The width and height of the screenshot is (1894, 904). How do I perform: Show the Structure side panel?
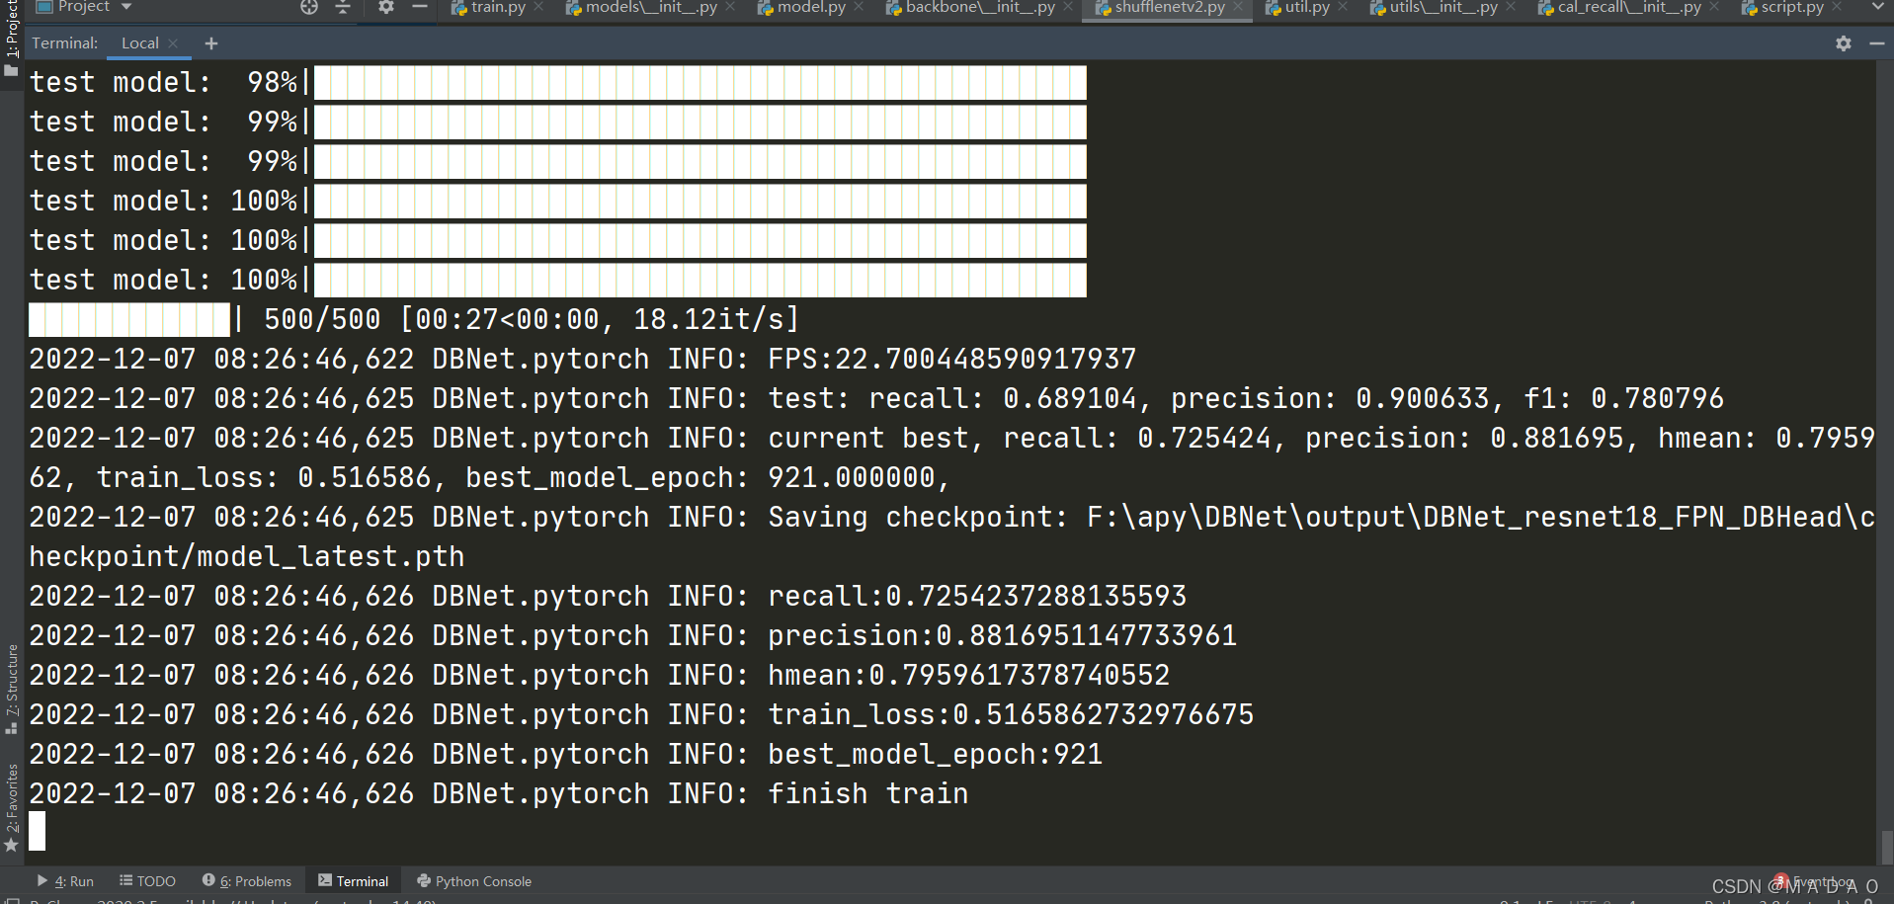pyautogui.click(x=13, y=682)
